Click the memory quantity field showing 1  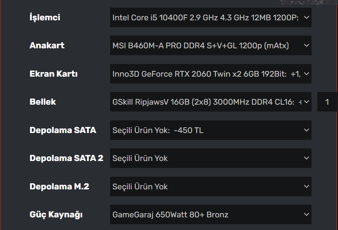click(327, 102)
